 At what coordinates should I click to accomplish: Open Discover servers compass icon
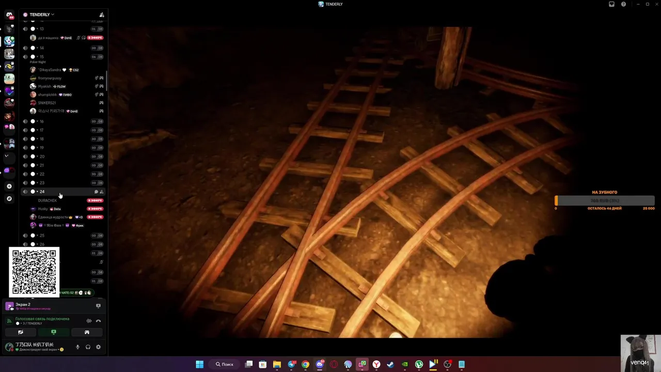pyautogui.click(x=9, y=198)
